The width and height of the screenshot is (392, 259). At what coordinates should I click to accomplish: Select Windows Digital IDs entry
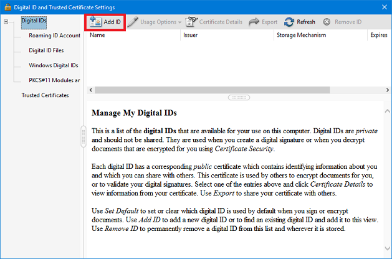54,65
